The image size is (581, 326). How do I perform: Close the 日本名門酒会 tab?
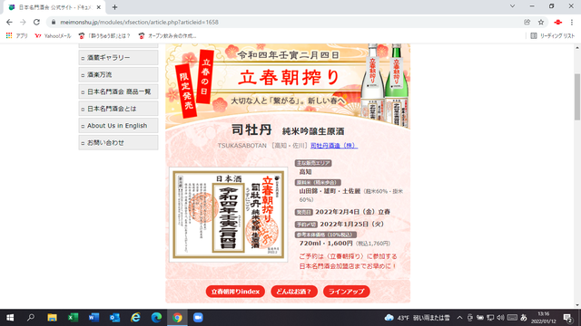coord(99,7)
